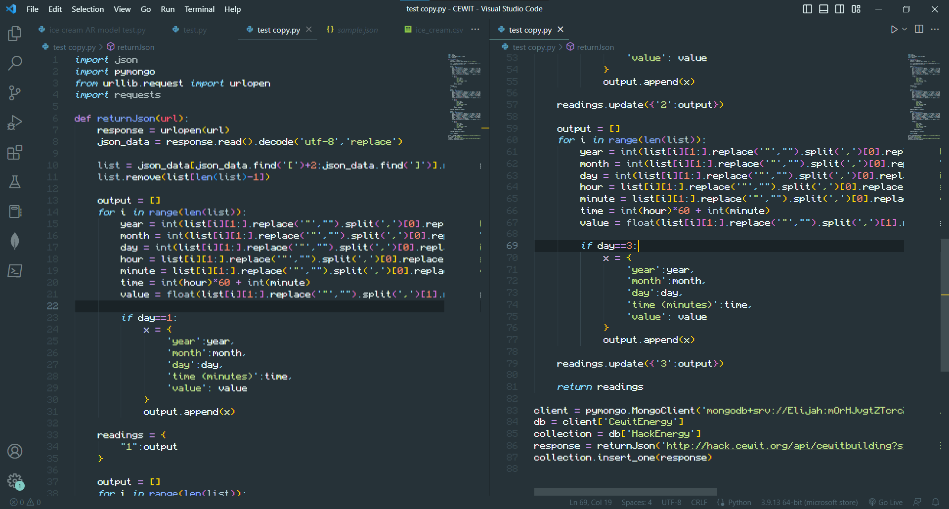Open the notebook-style activity bar icon

pyautogui.click(x=15, y=212)
